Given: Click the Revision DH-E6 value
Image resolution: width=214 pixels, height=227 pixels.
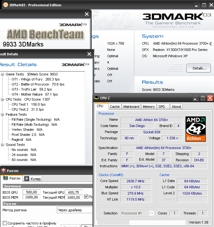Looking at the screenshot, I should (199, 160).
